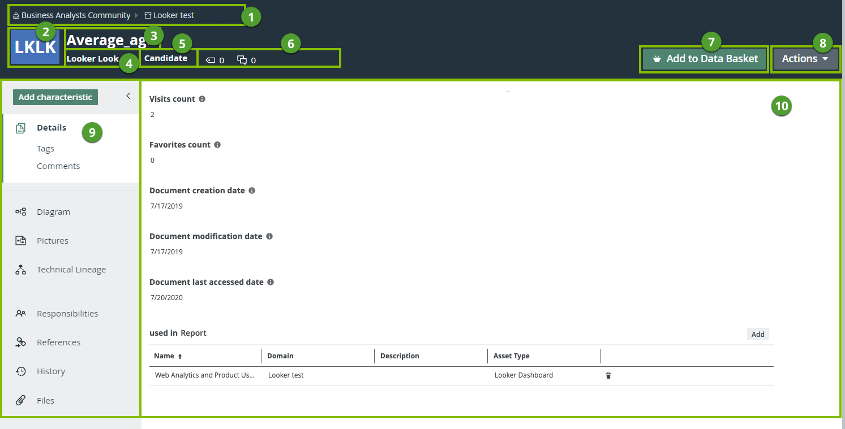Click the LKLK asset type avatar
The width and height of the screenshot is (845, 429).
coord(36,47)
